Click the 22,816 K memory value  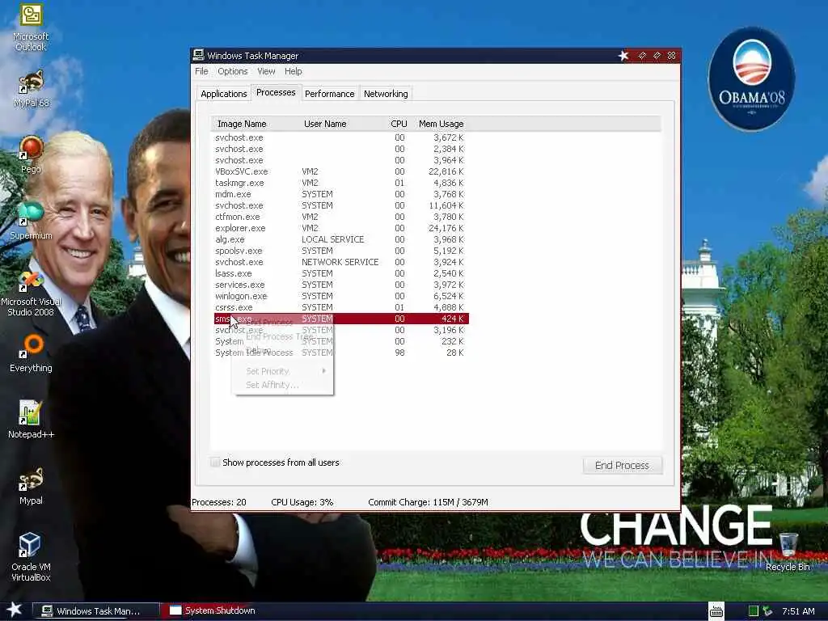pyautogui.click(x=446, y=171)
